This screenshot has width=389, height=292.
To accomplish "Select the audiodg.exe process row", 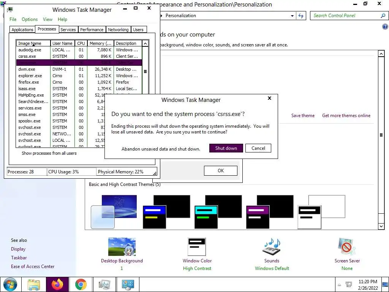I will pos(79,50).
